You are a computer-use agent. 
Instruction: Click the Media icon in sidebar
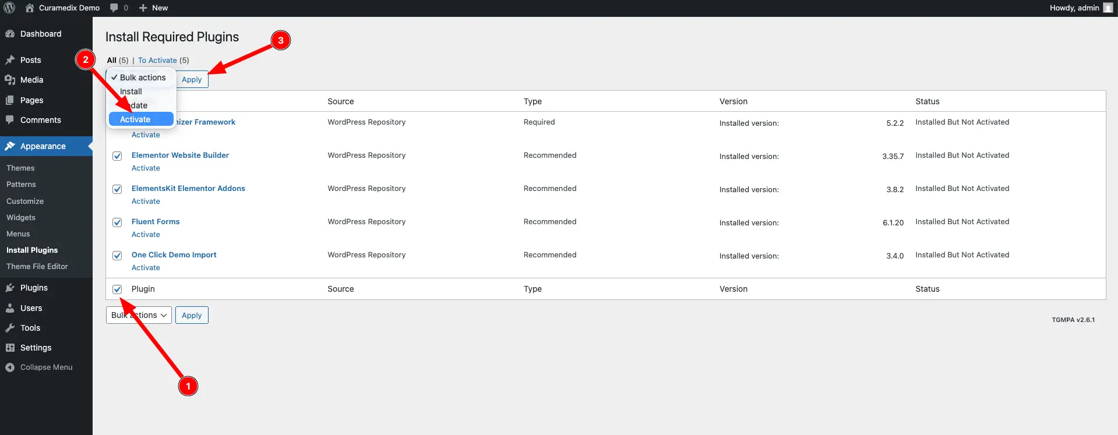(x=10, y=80)
